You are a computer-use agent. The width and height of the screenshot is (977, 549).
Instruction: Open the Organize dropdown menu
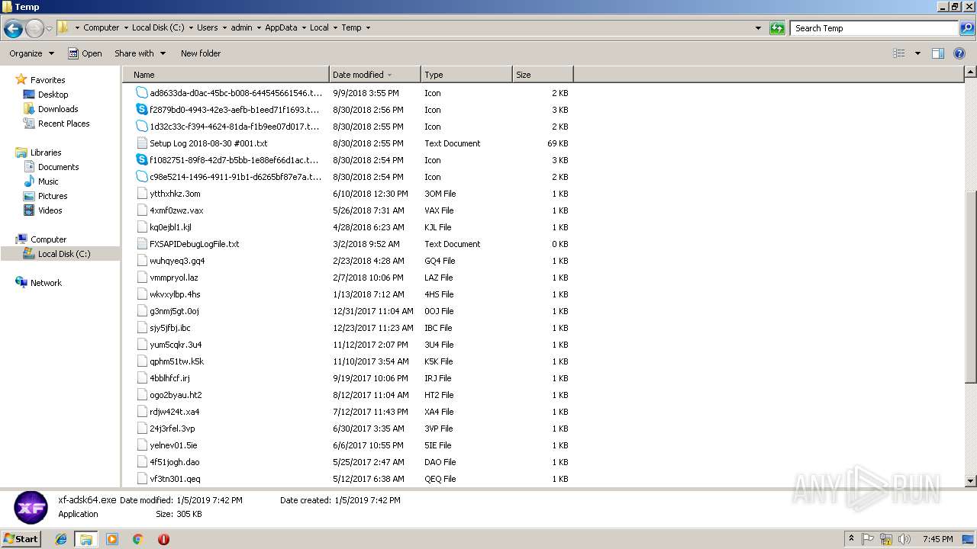click(x=31, y=53)
